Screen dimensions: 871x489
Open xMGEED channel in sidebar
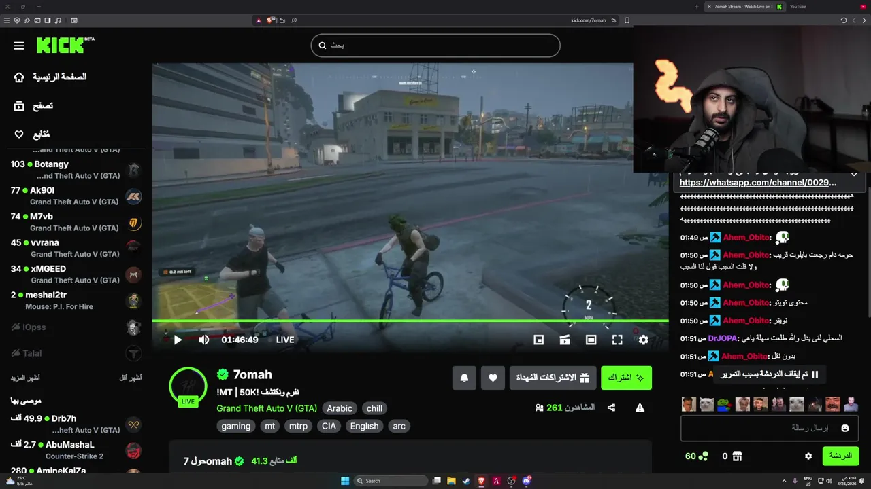(x=76, y=274)
